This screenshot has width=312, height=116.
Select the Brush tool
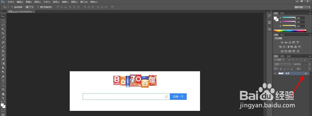[x=3, y=47]
